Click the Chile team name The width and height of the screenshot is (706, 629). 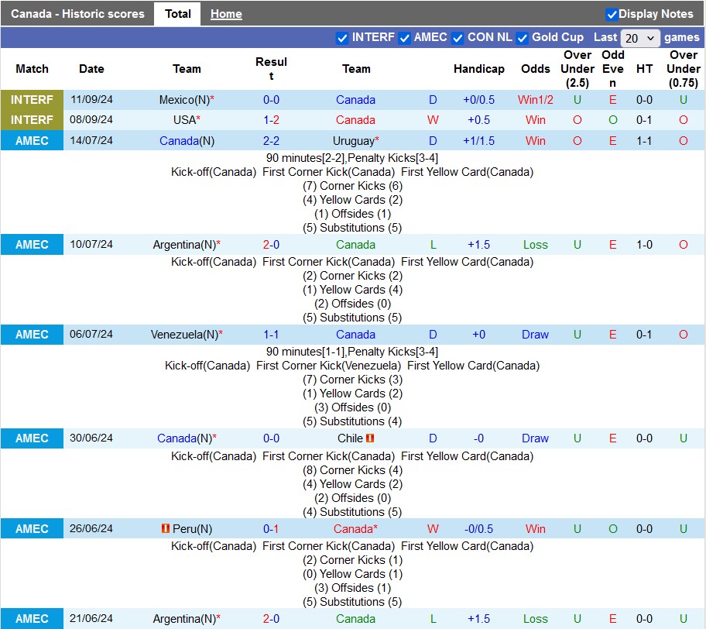click(x=350, y=438)
